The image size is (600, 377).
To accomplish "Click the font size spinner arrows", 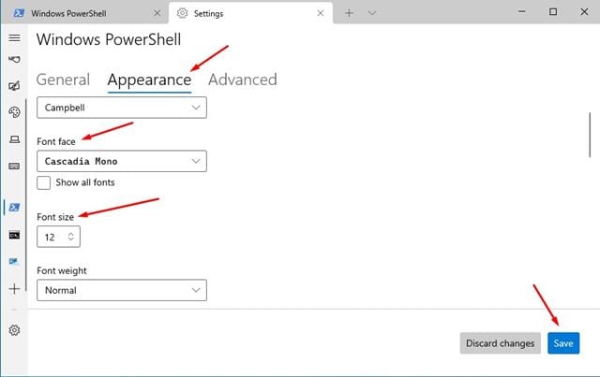I will point(71,237).
